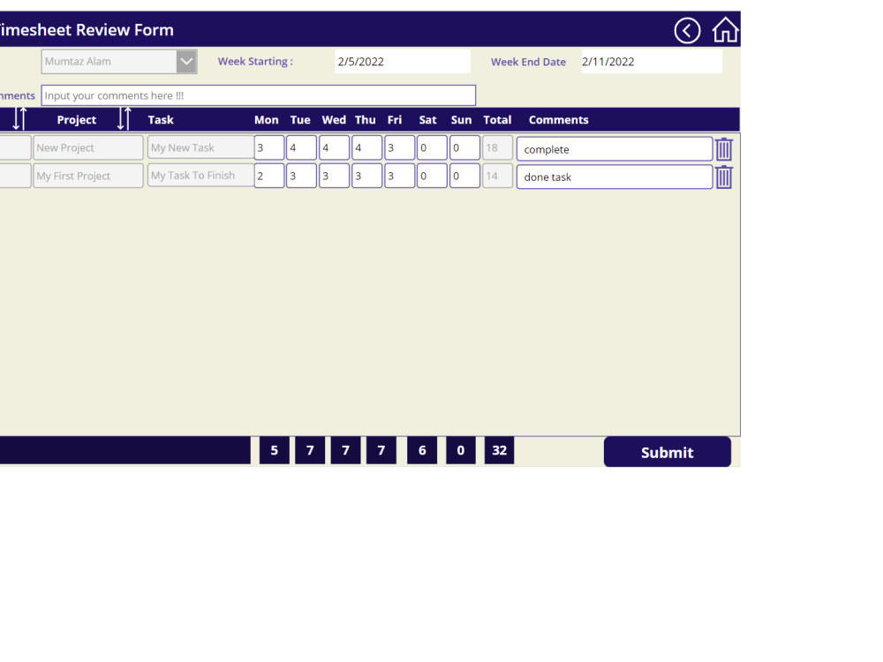The width and height of the screenshot is (883, 662).
Task: Select the My First Project name field
Action: 87,176
